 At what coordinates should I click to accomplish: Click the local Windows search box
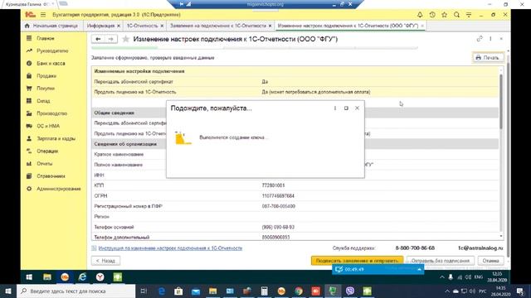[76, 291]
